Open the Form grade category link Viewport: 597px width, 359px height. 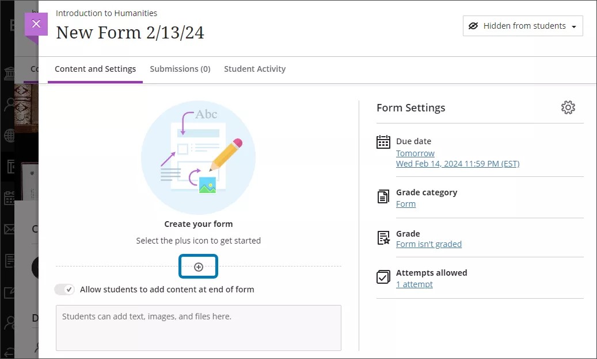(x=406, y=204)
